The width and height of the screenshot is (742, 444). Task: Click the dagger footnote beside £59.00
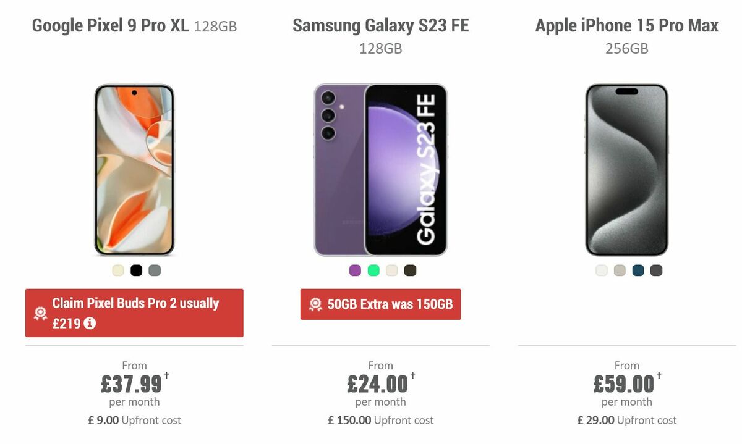point(659,375)
